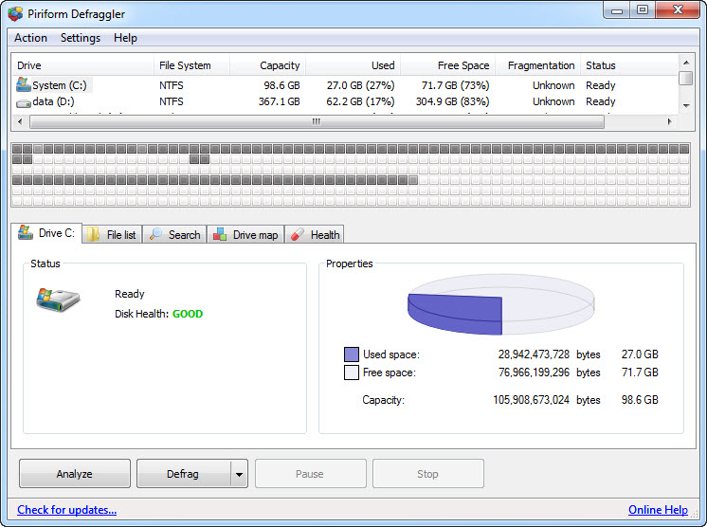
Task: Open the Online Help link
Action: coord(658,510)
